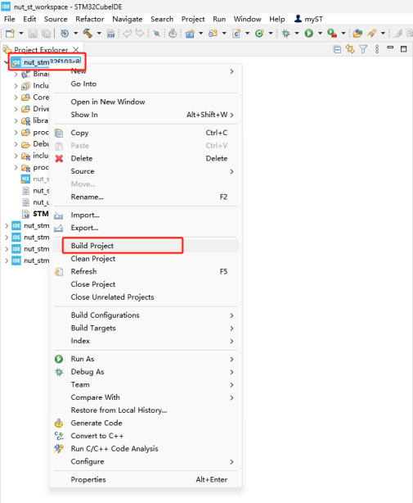Open Properties from context menu

[146, 479]
